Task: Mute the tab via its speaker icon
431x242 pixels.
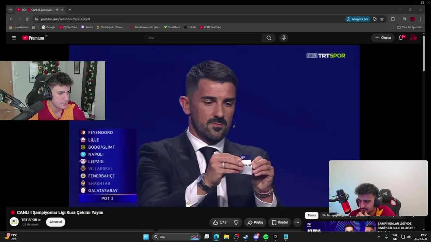Action: (x=57, y=10)
